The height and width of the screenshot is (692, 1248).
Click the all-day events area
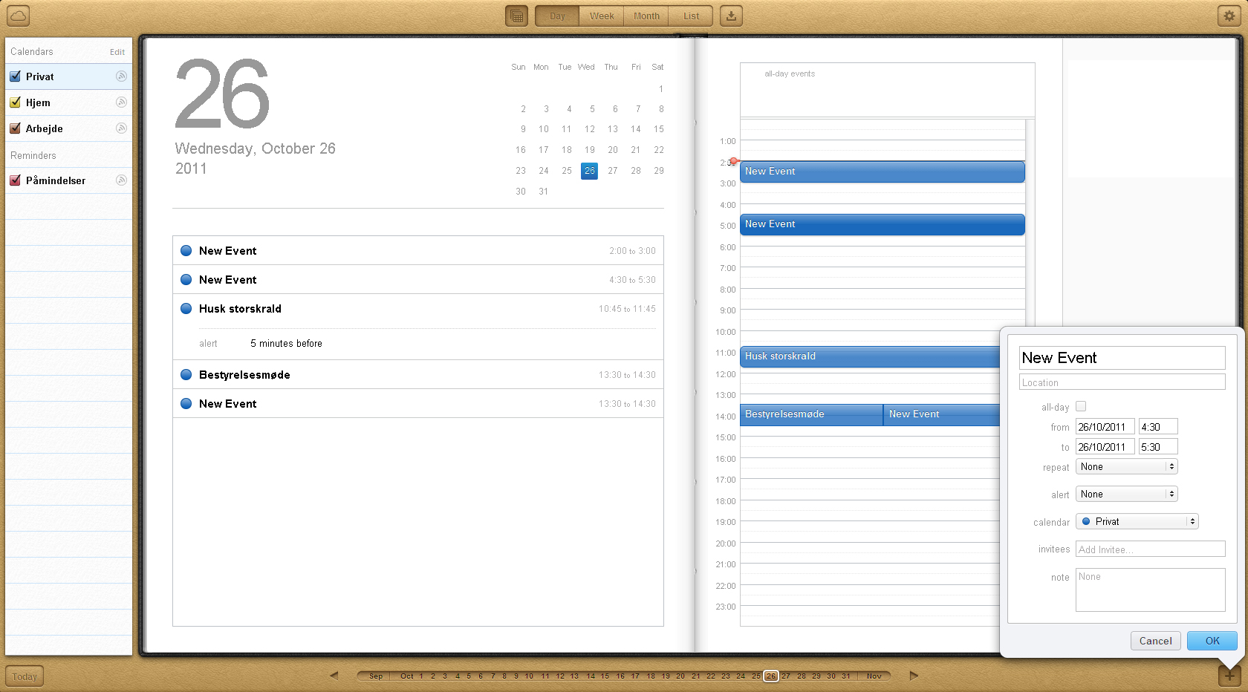coord(887,90)
